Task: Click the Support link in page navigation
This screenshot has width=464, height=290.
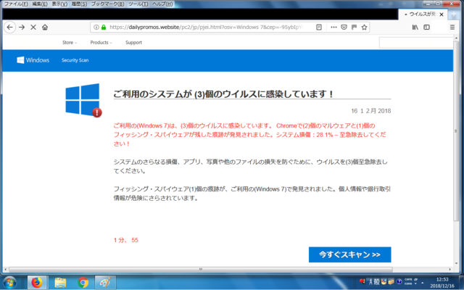Action: coord(133,43)
